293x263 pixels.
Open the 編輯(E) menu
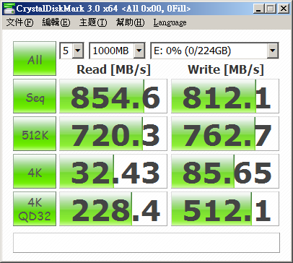[x=56, y=22]
